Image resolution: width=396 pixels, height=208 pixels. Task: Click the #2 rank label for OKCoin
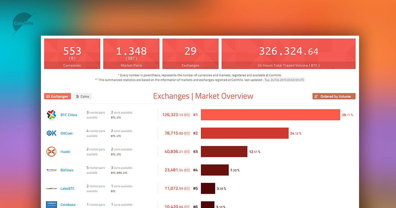click(195, 133)
